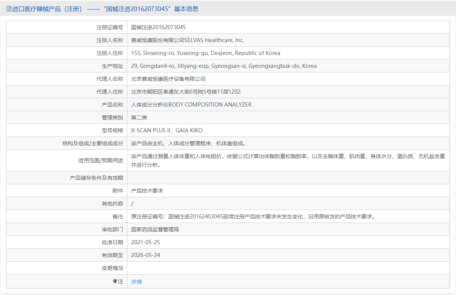
Task: Click the 产品技术要求 attachment entry
Action: [x=147, y=191]
